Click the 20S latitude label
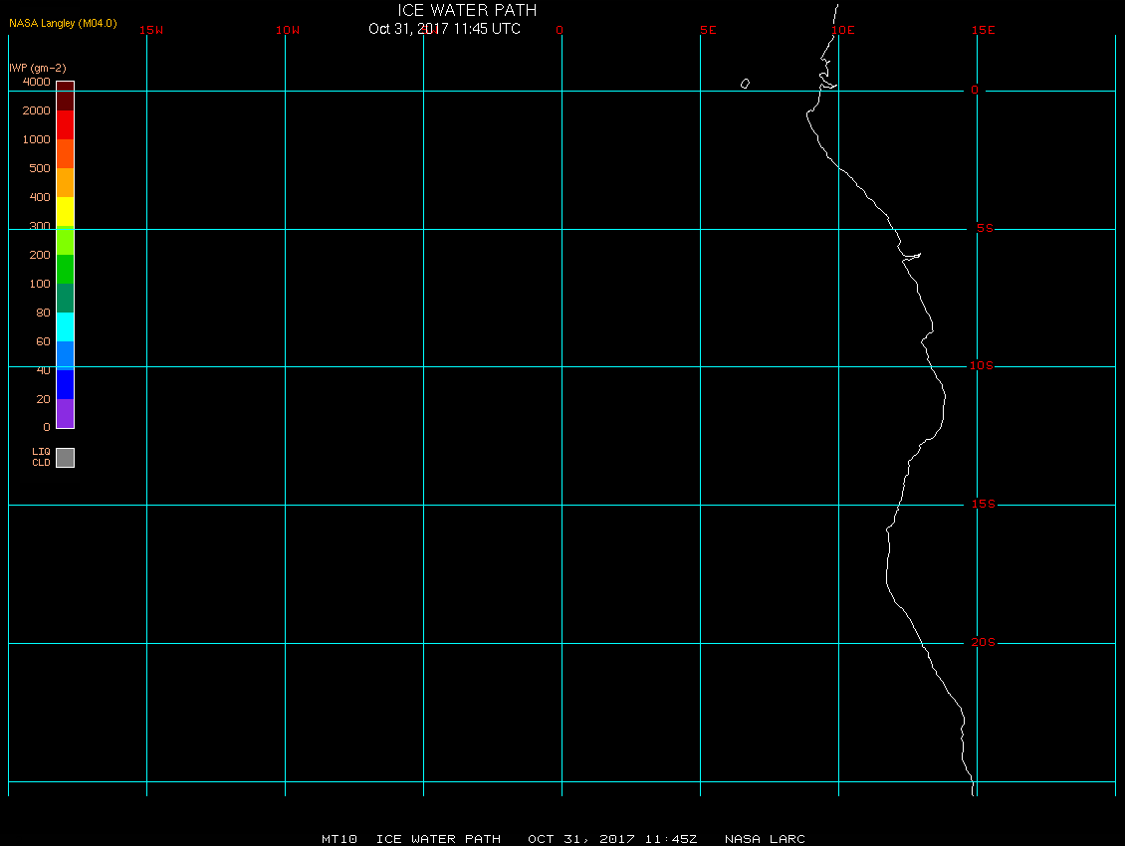The image size is (1125, 846). (x=983, y=642)
